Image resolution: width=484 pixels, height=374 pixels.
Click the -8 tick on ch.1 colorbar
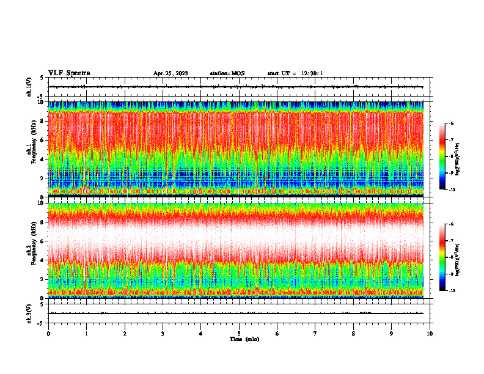[451, 156]
